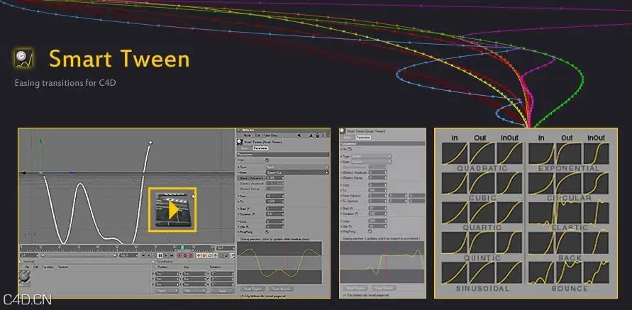Open the Type dropdown in Cinema 4D Attributes manager

(297, 167)
